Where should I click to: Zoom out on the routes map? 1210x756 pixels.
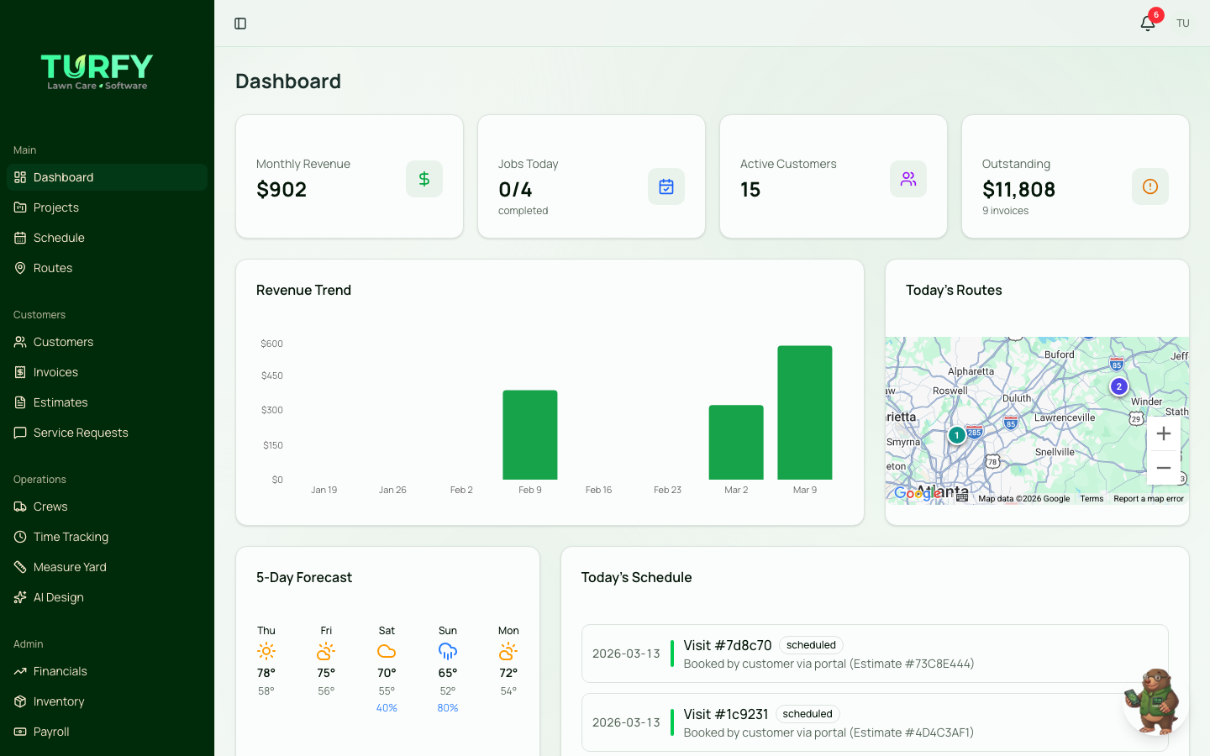pyautogui.click(x=1164, y=468)
